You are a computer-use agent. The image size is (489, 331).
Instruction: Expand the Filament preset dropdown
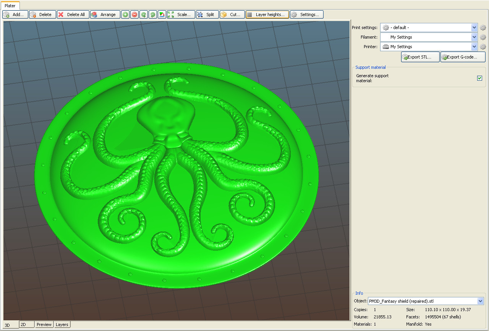click(x=474, y=37)
